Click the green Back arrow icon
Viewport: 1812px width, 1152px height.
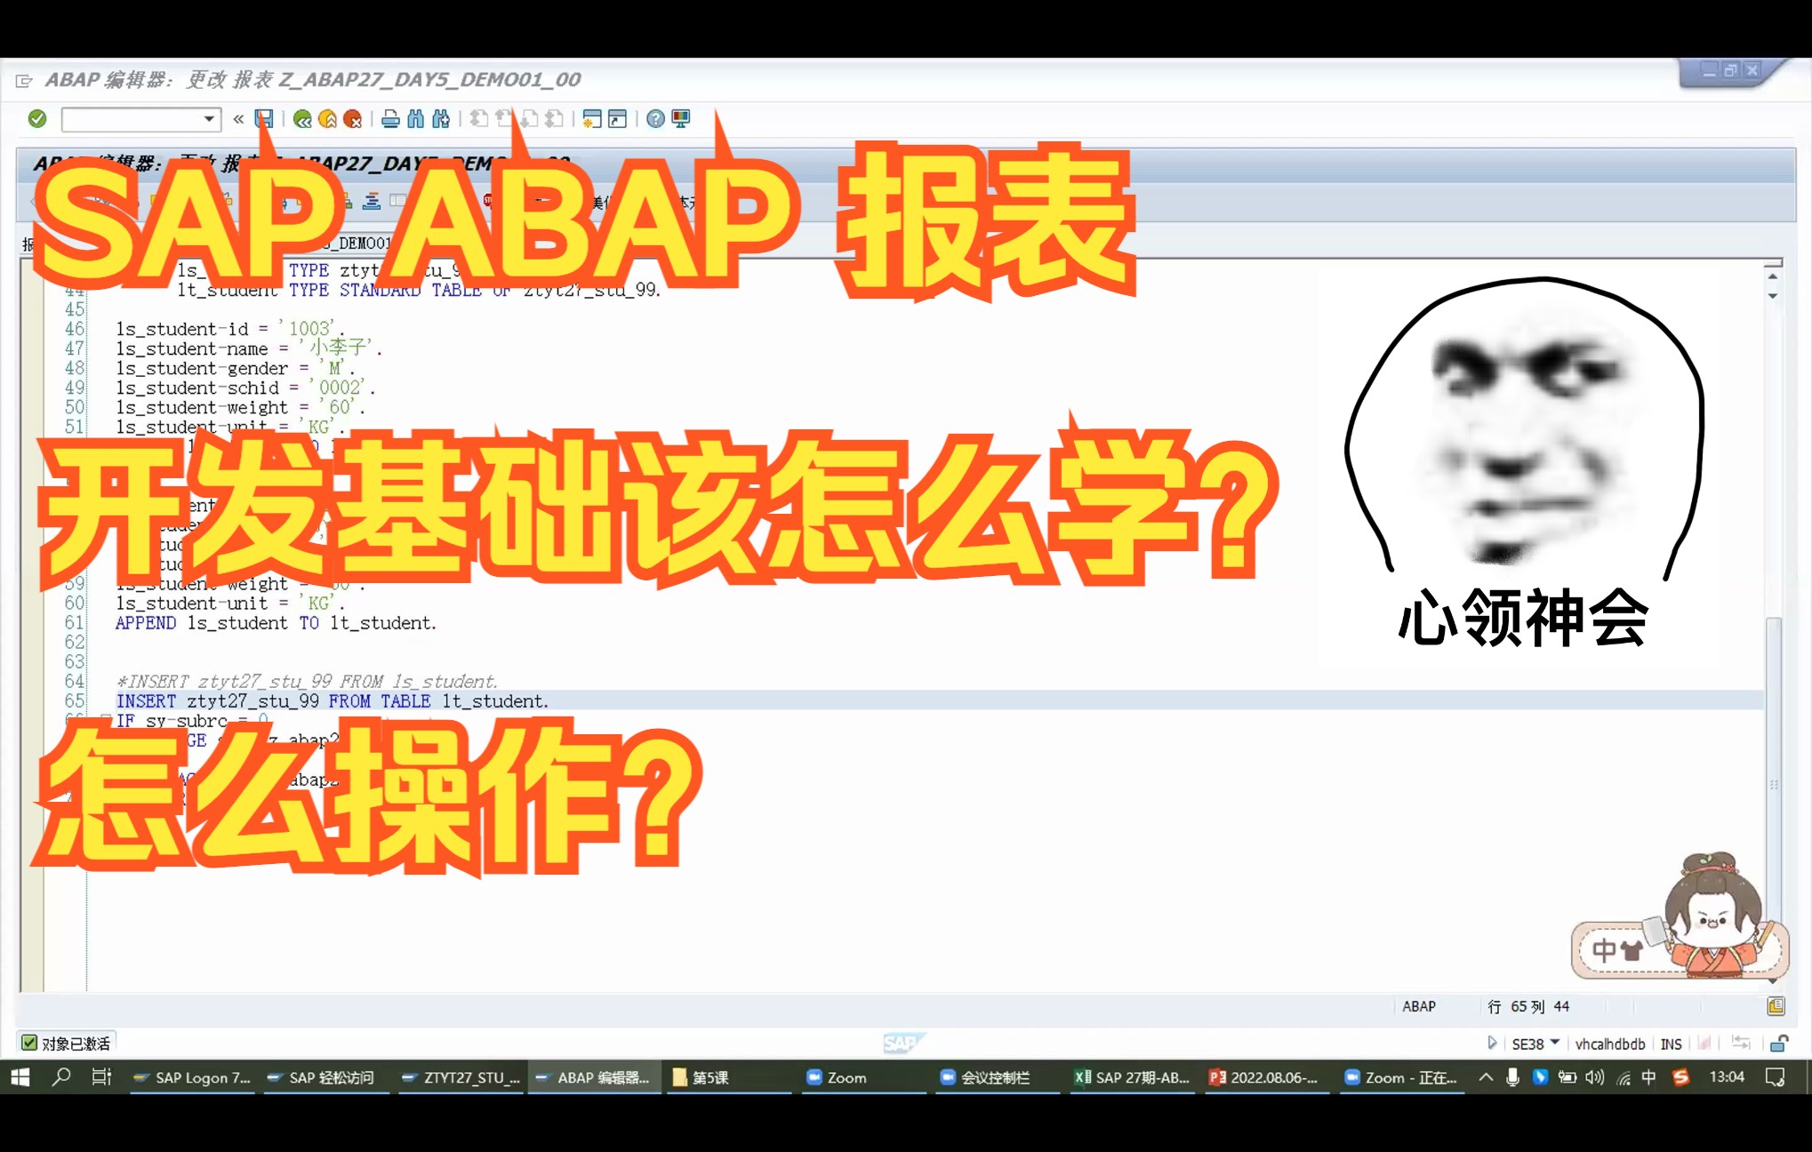point(302,119)
